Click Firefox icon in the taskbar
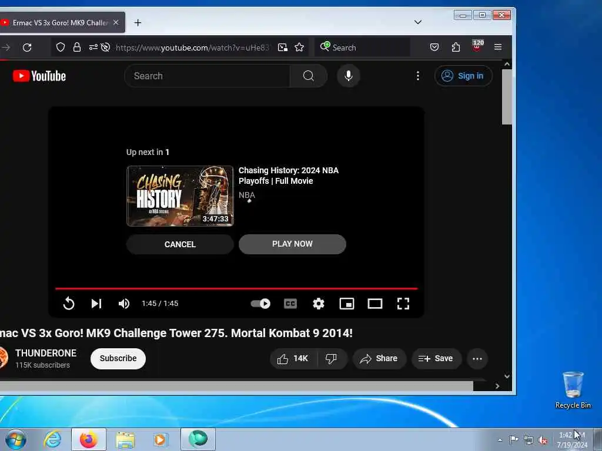The width and height of the screenshot is (602, 451). tap(89, 439)
